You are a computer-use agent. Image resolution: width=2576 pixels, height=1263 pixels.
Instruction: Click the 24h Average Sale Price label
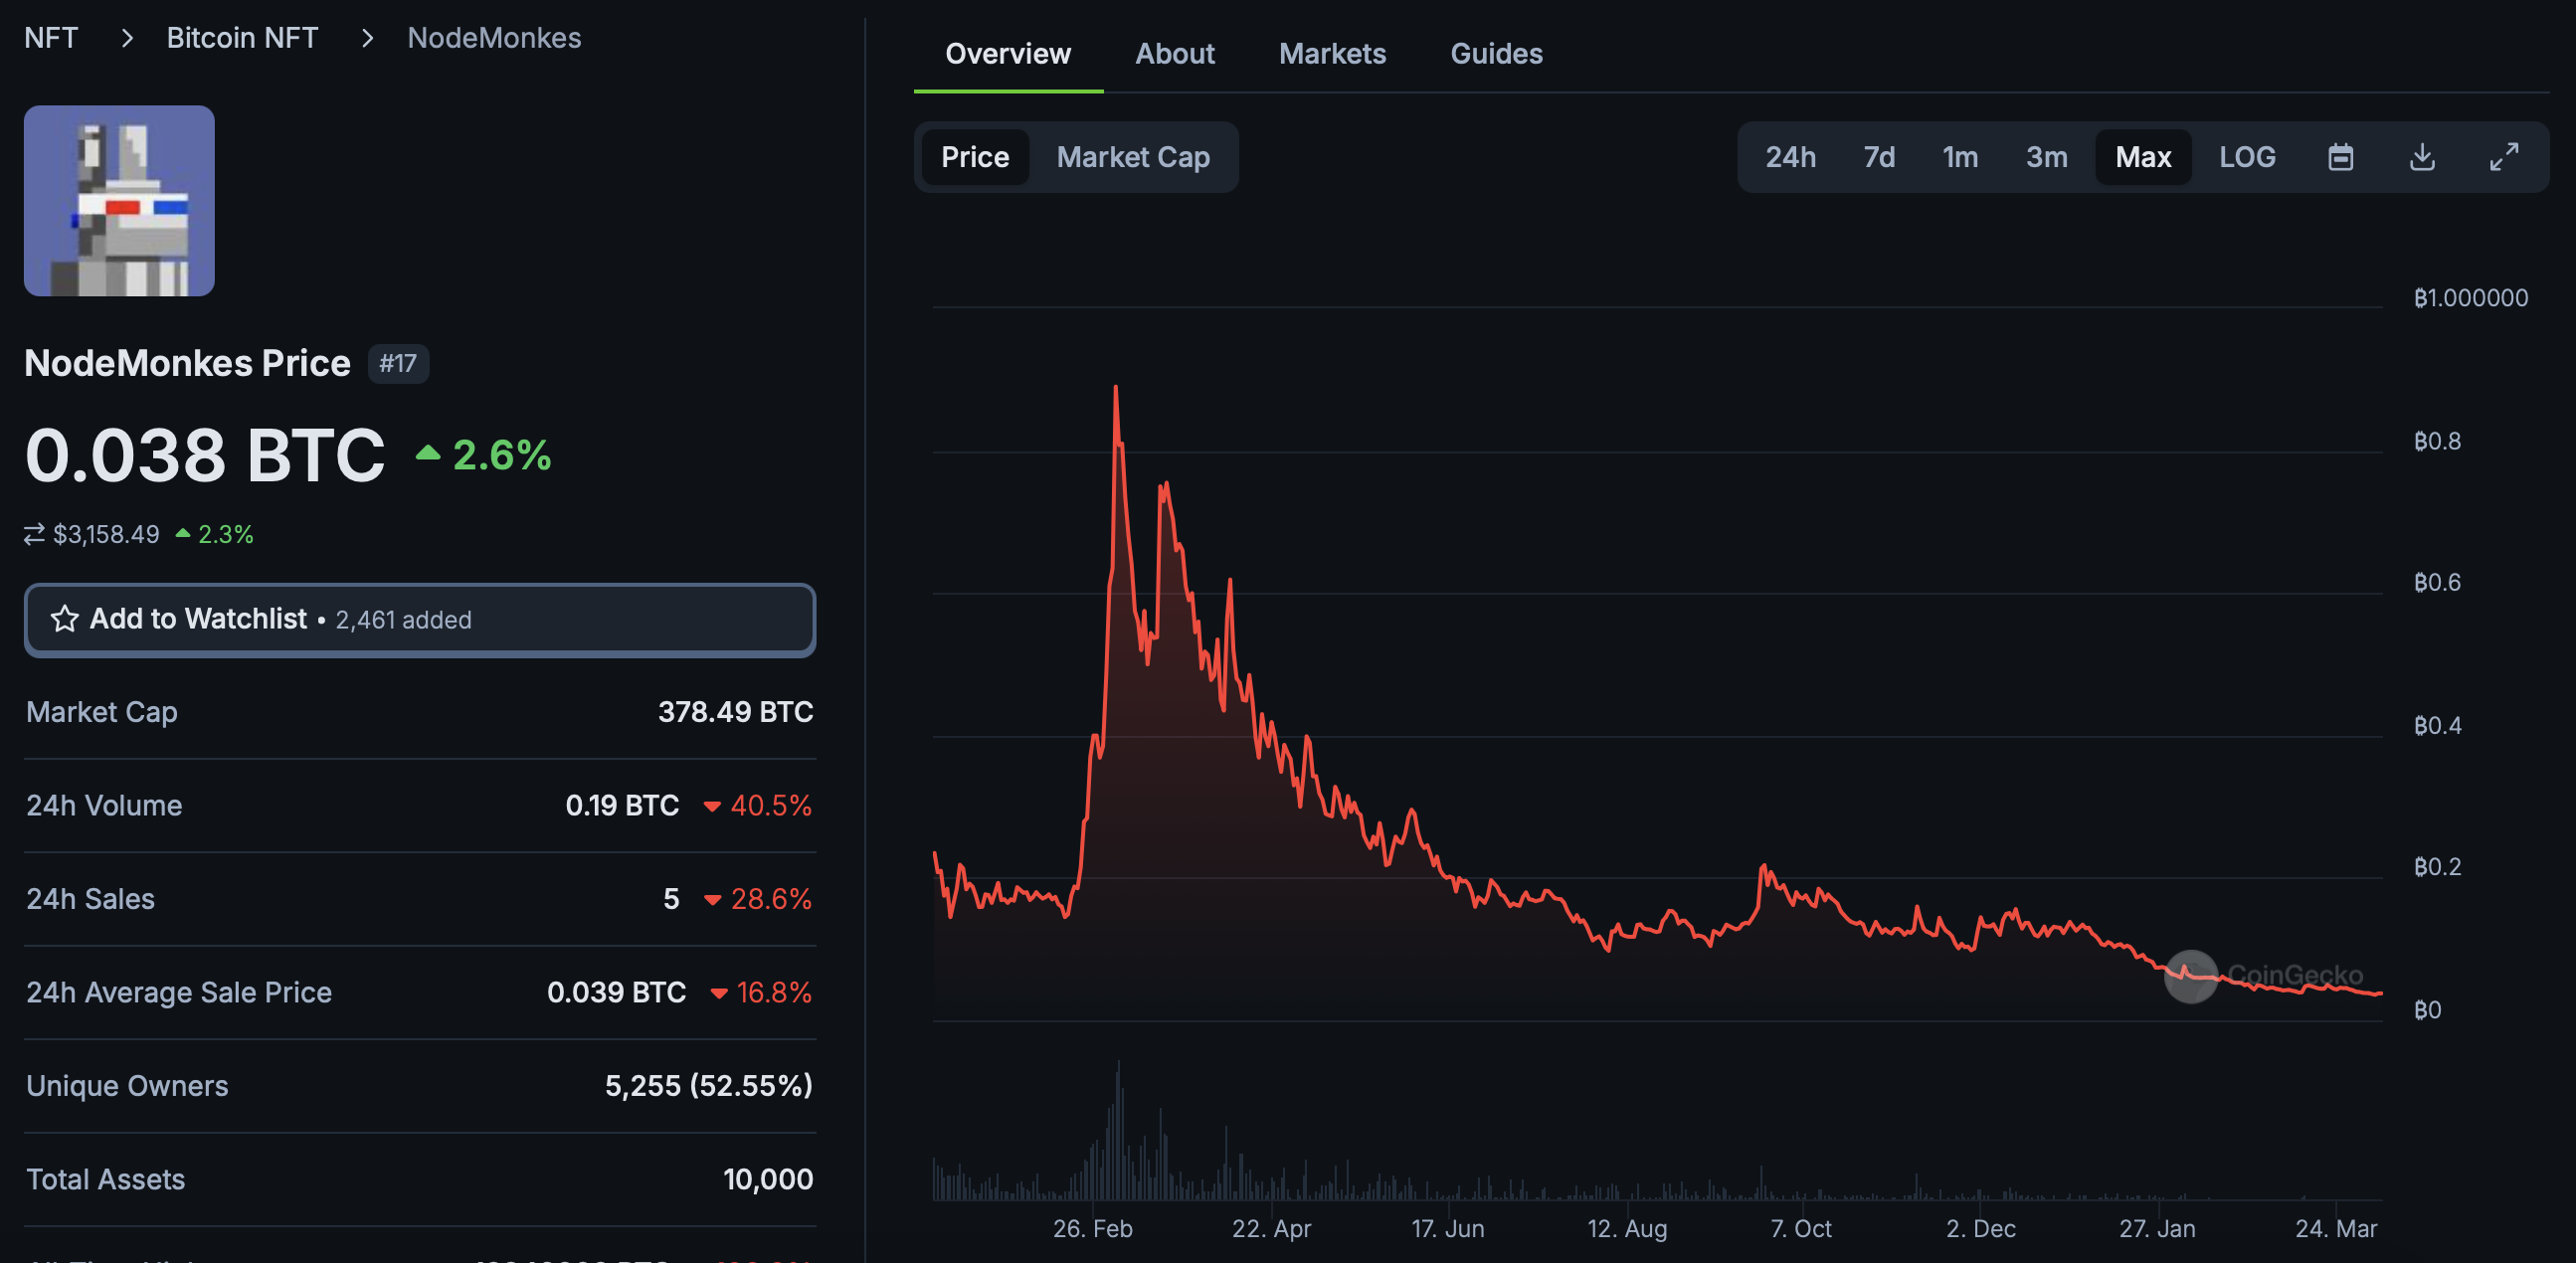coord(179,992)
